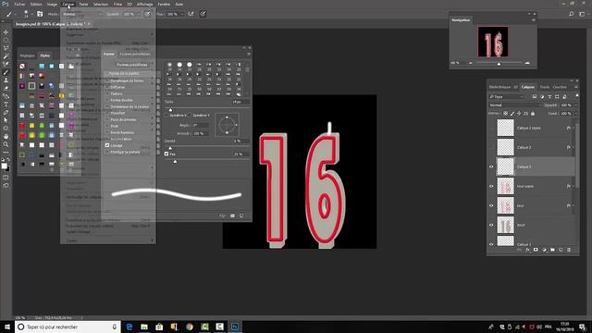Click the delete layer trash icon

tap(569, 250)
